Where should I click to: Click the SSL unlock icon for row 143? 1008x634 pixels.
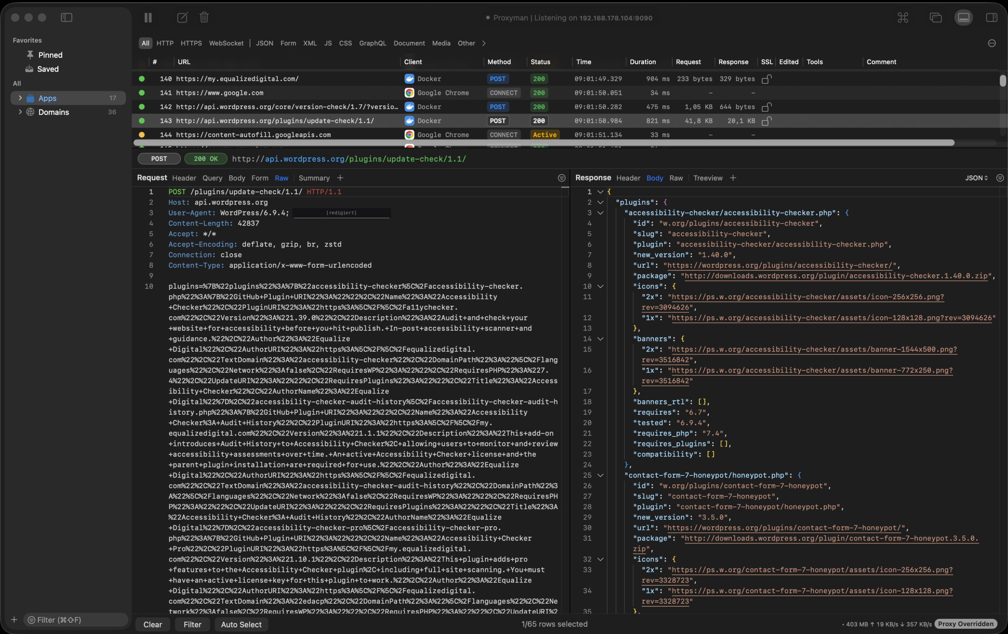point(767,120)
